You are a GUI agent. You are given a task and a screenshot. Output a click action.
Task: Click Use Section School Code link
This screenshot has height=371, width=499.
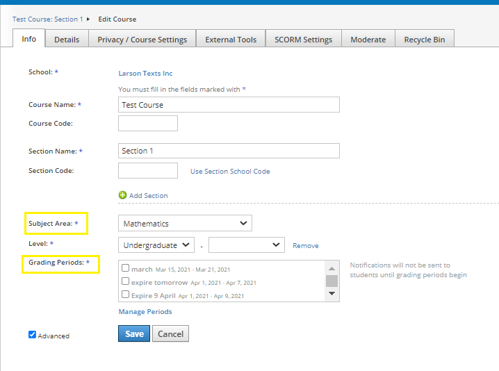click(x=230, y=171)
